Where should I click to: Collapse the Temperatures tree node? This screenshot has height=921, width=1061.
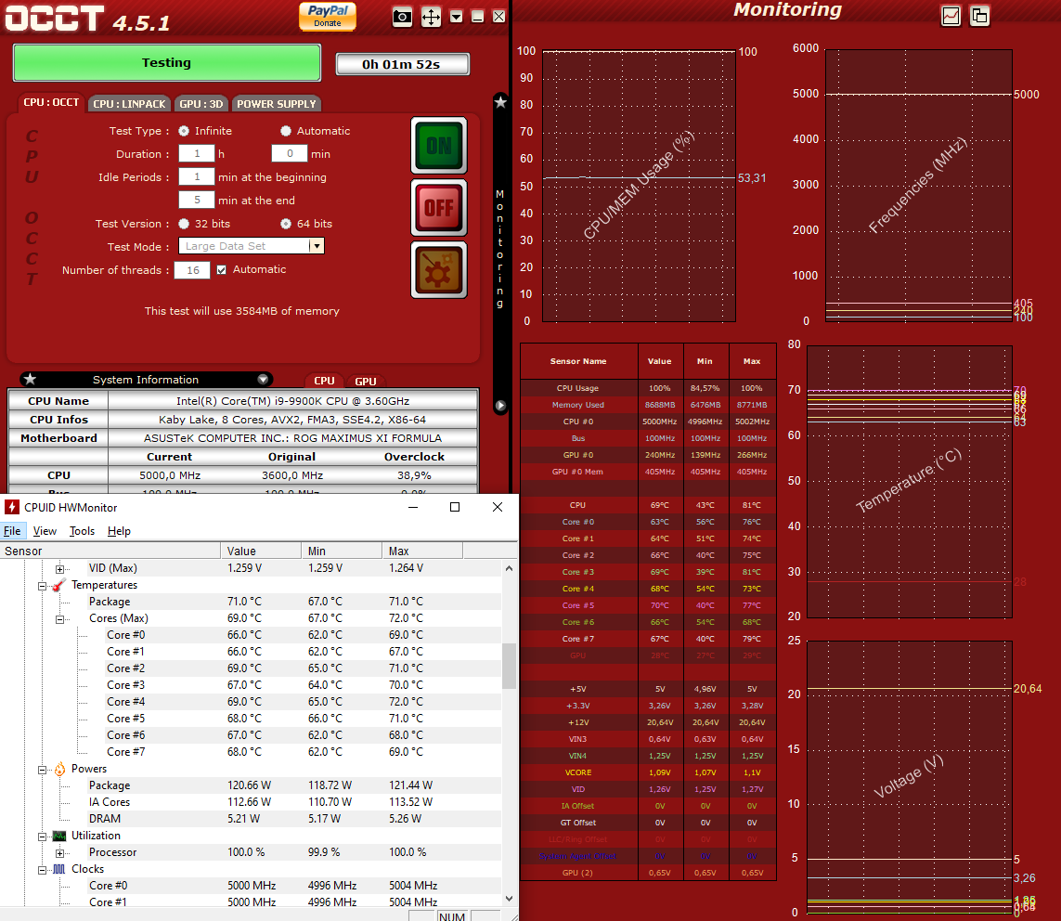[x=42, y=586]
